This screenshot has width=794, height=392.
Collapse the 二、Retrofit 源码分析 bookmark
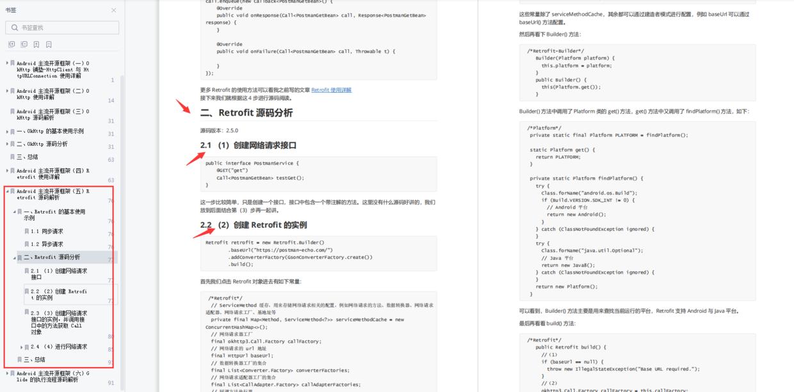point(14,257)
